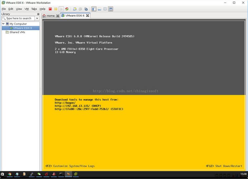Close the Home tab
Image resolution: width=248 pixels, height=179 pixels.
58,16
